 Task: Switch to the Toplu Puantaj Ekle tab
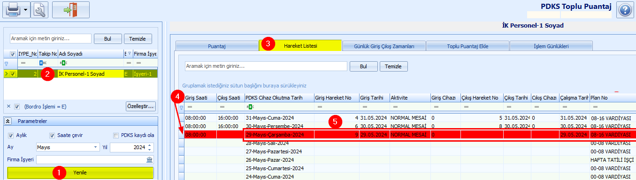(x=467, y=46)
